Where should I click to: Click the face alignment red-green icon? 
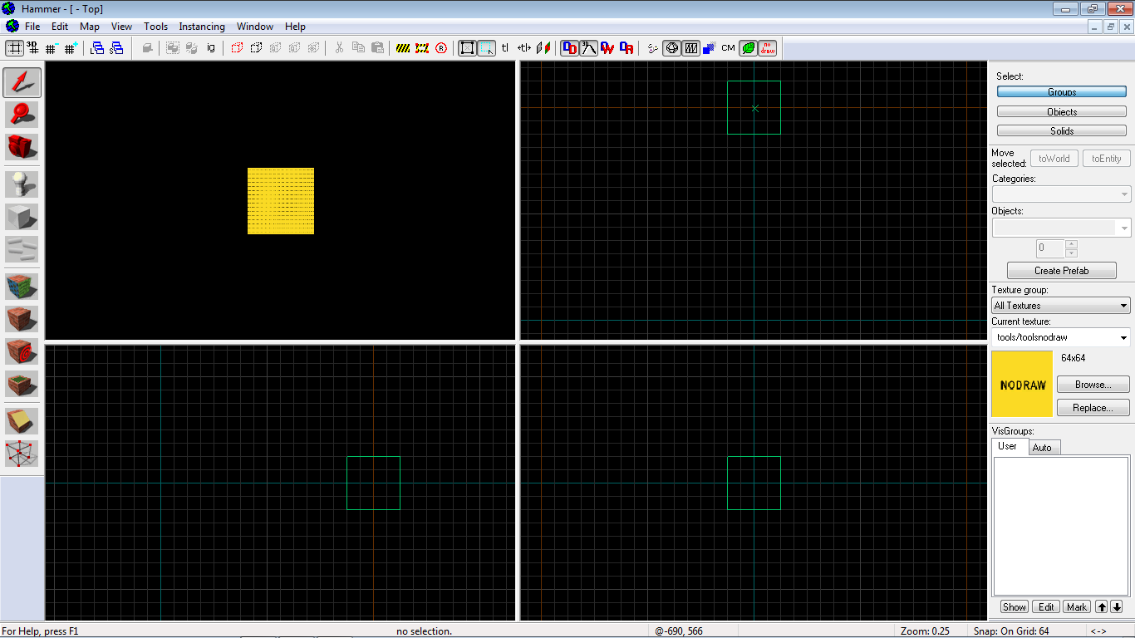(543, 48)
